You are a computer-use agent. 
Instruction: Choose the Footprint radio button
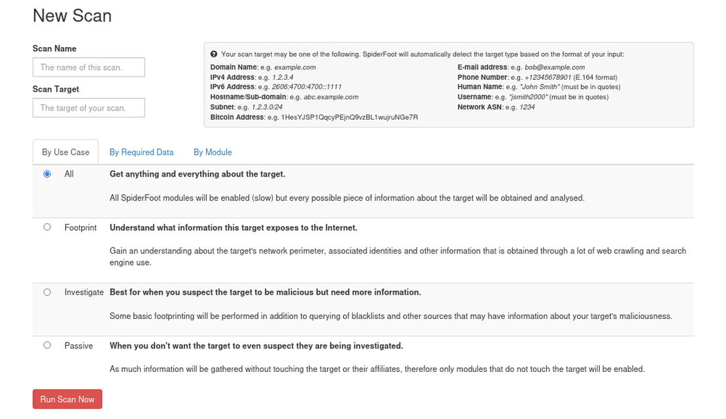point(47,227)
